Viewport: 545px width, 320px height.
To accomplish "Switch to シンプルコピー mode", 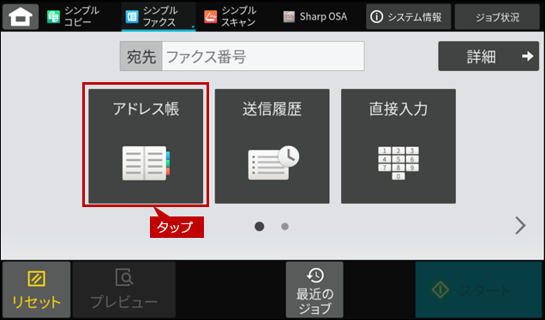I will point(74,16).
